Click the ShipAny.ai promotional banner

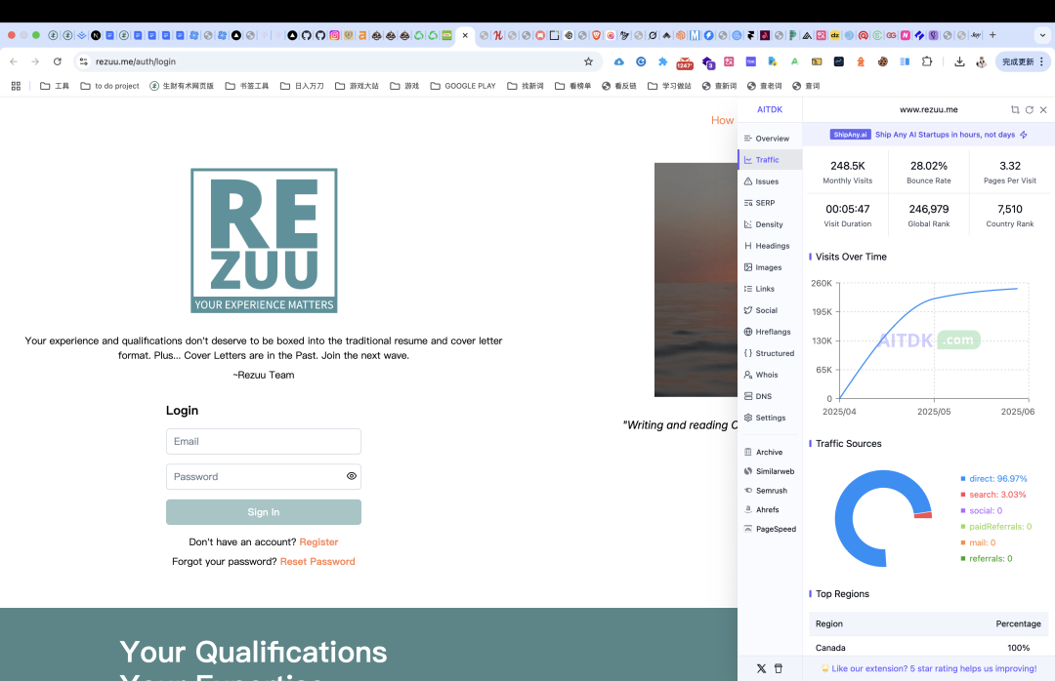tap(929, 135)
